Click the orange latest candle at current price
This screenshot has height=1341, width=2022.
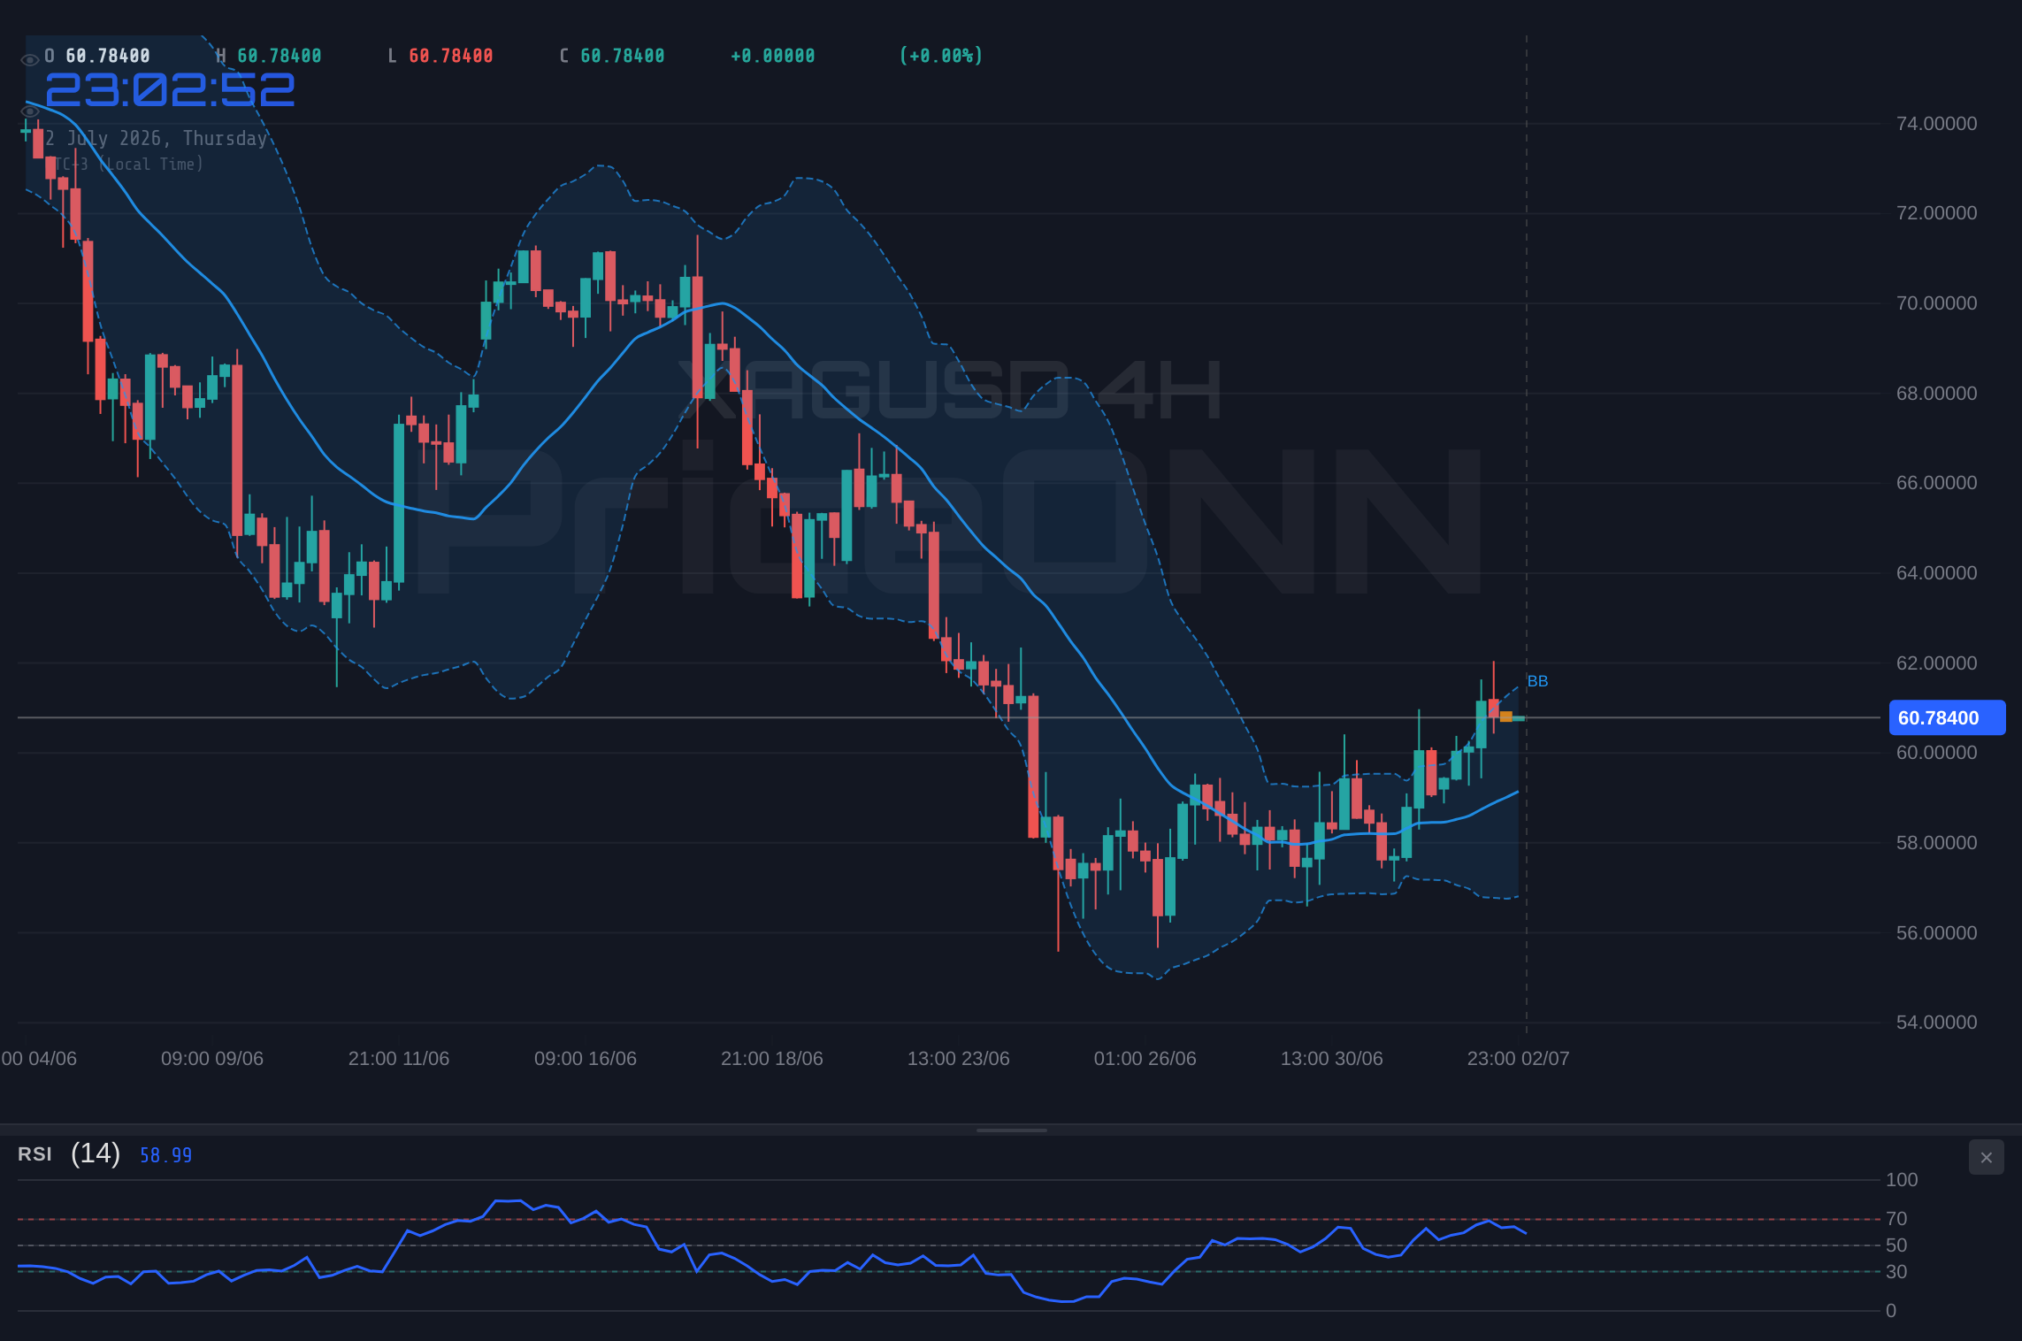point(1506,716)
